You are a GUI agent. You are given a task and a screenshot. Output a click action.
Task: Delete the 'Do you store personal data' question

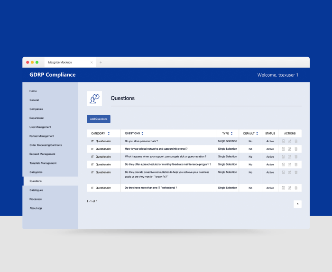296,141
